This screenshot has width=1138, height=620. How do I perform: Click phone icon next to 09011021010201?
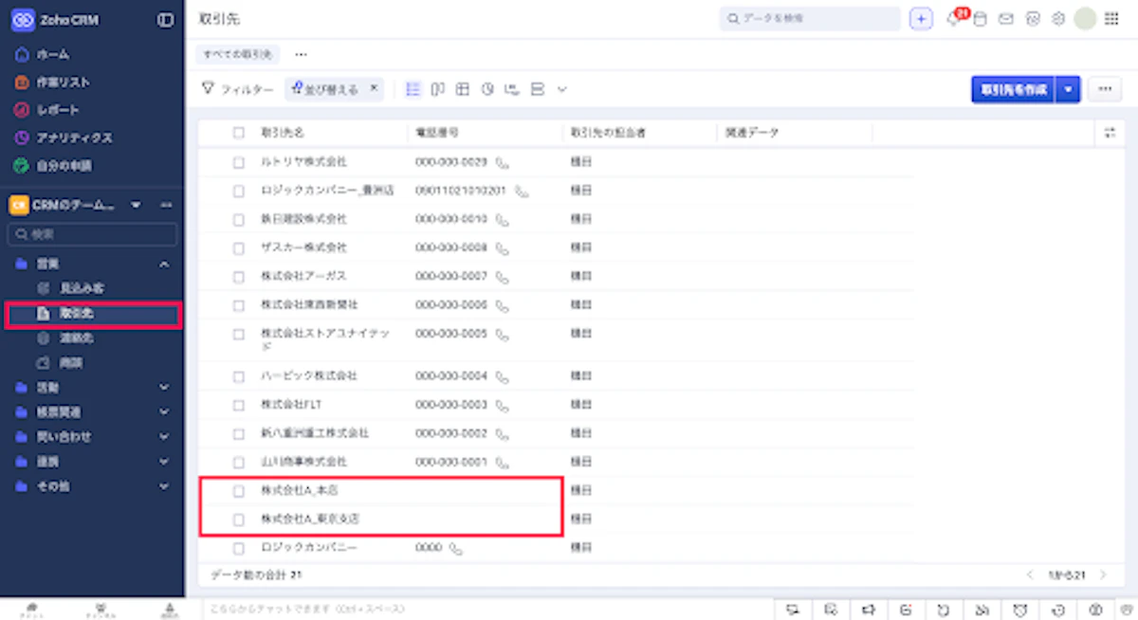click(x=522, y=191)
